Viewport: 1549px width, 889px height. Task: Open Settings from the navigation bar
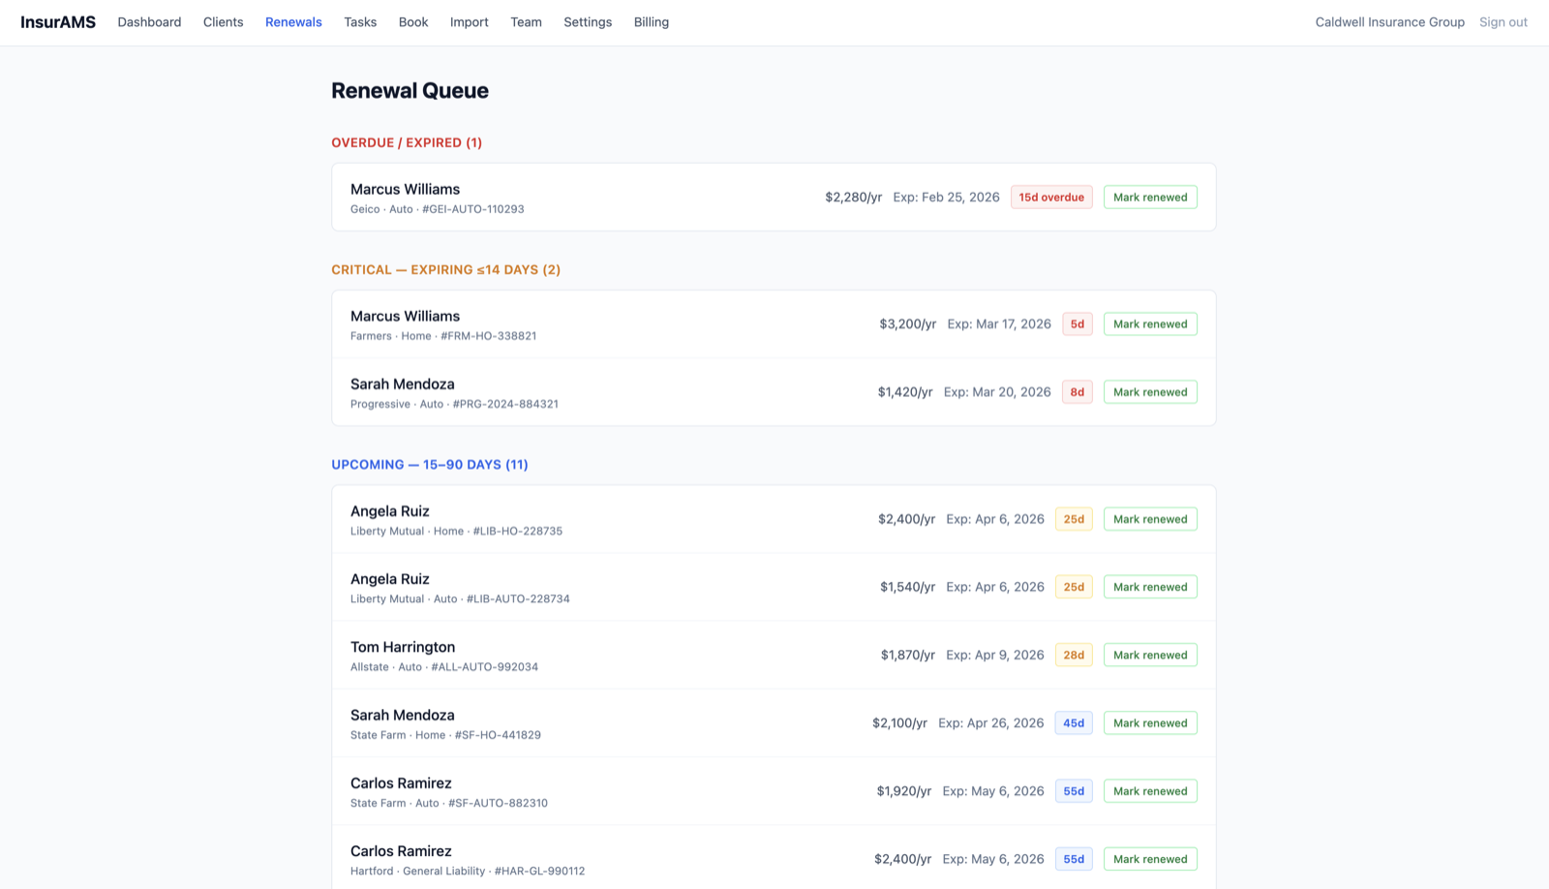pos(587,21)
